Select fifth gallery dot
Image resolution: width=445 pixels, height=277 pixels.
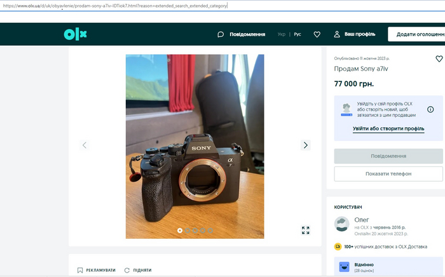(x=210, y=231)
